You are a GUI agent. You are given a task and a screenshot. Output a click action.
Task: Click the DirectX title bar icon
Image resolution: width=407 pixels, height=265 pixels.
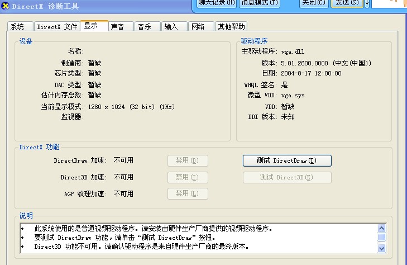[x=5, y=6]
